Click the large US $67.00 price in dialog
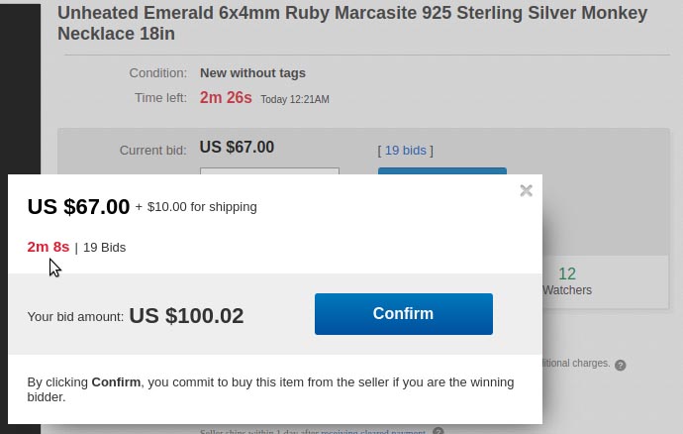 click(78, 206)
